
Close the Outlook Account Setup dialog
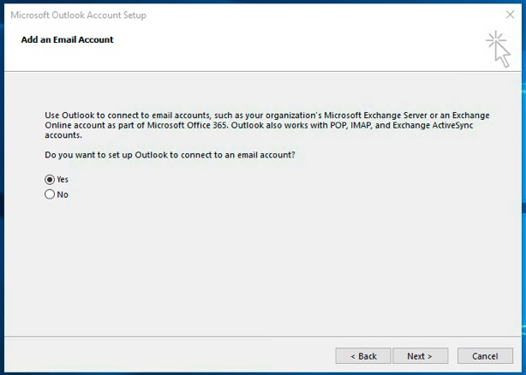[510, 15]
